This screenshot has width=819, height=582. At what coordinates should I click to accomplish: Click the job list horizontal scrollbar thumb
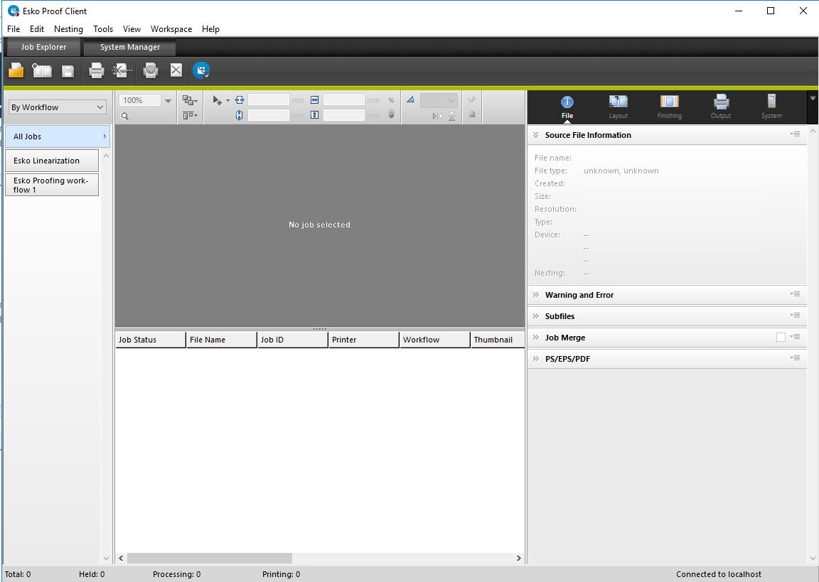(x=210, y=558)
